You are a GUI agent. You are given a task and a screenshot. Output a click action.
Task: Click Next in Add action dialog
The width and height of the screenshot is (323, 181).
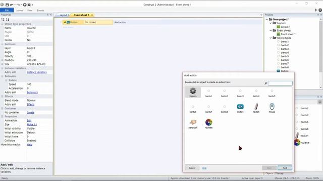coord(285,168)
